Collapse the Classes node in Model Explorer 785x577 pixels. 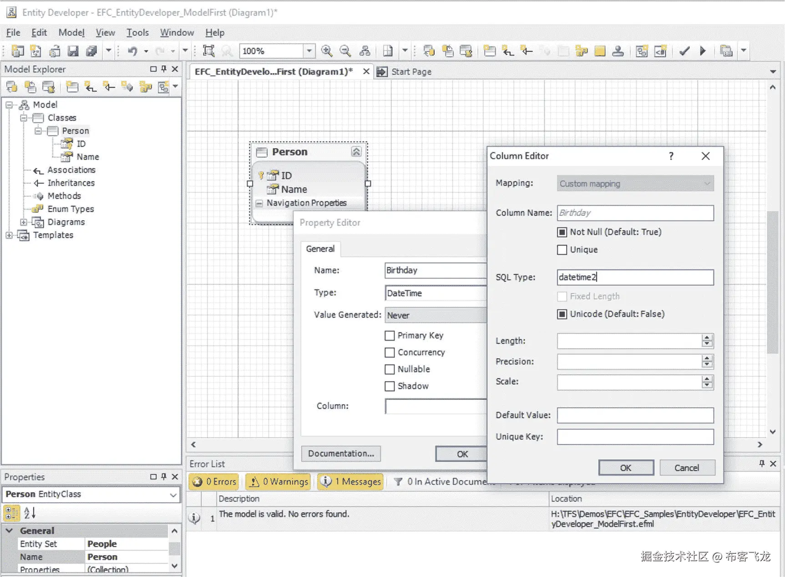pos(24,118)
